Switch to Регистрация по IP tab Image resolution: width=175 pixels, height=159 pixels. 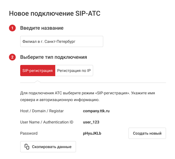tap(74, 71)
